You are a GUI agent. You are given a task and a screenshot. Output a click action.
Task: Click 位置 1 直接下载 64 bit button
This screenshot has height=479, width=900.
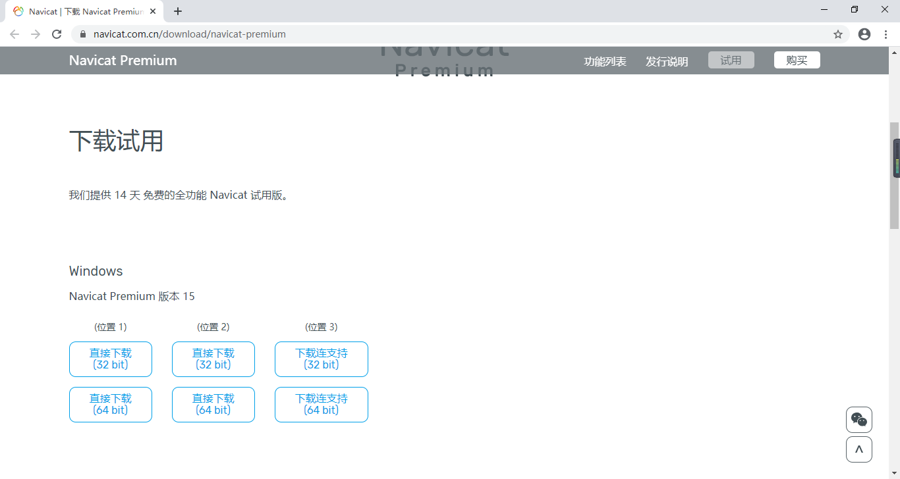[x=111, y=405]
